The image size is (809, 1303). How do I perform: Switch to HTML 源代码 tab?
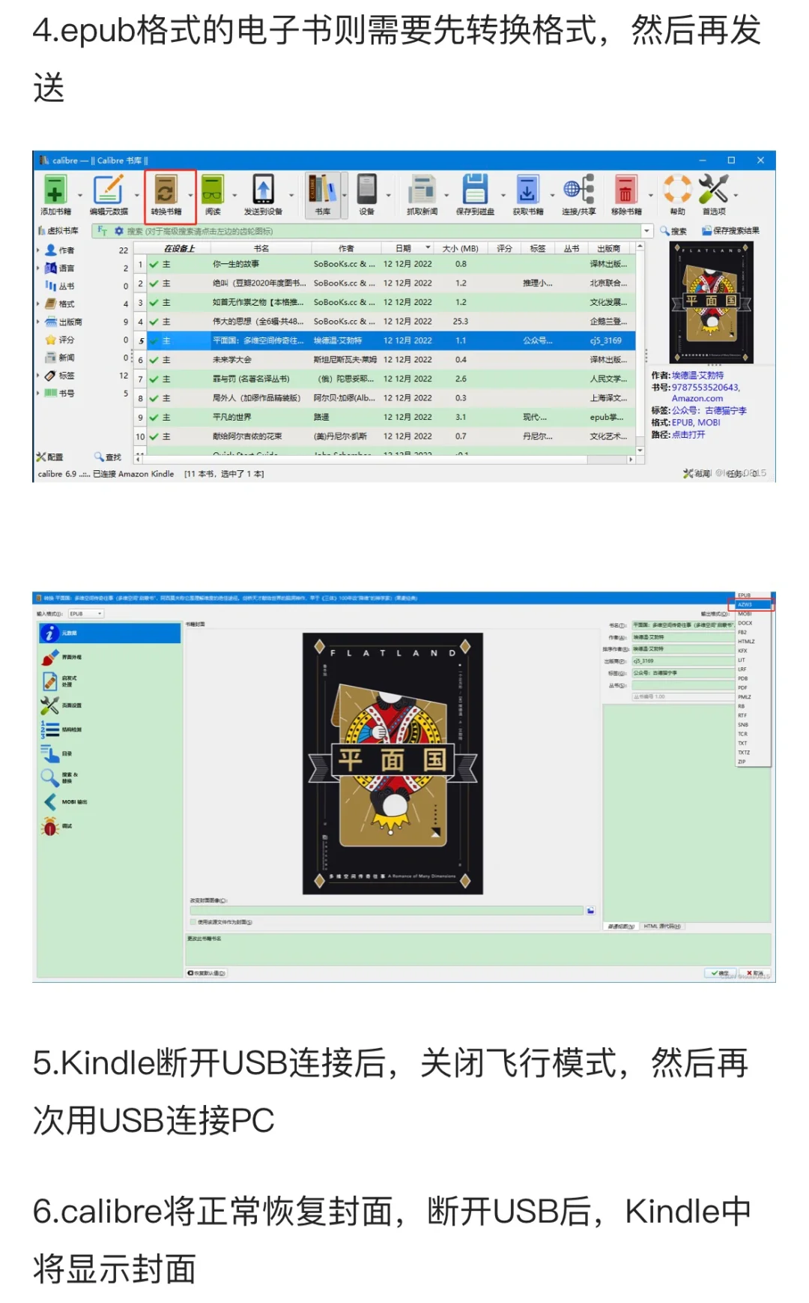tap(662, 927)
